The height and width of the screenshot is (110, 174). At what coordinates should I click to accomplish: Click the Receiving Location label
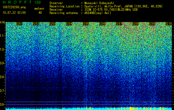coord(64,6)
